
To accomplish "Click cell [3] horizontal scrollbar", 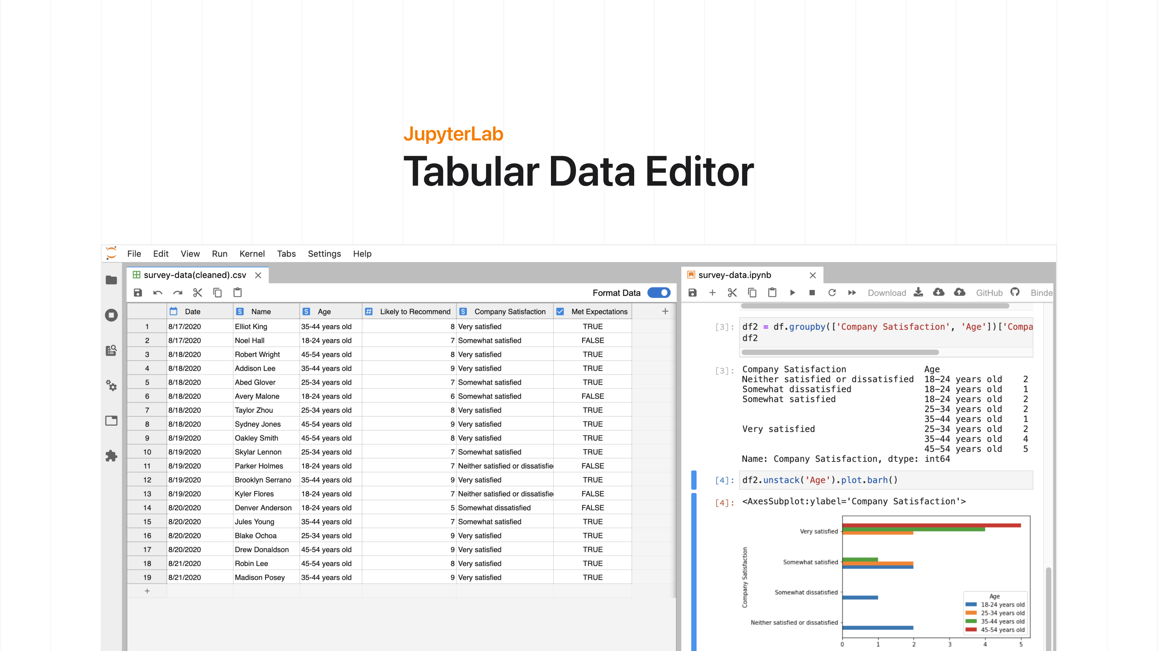I will pyautogui.click(x=840, y=352).
